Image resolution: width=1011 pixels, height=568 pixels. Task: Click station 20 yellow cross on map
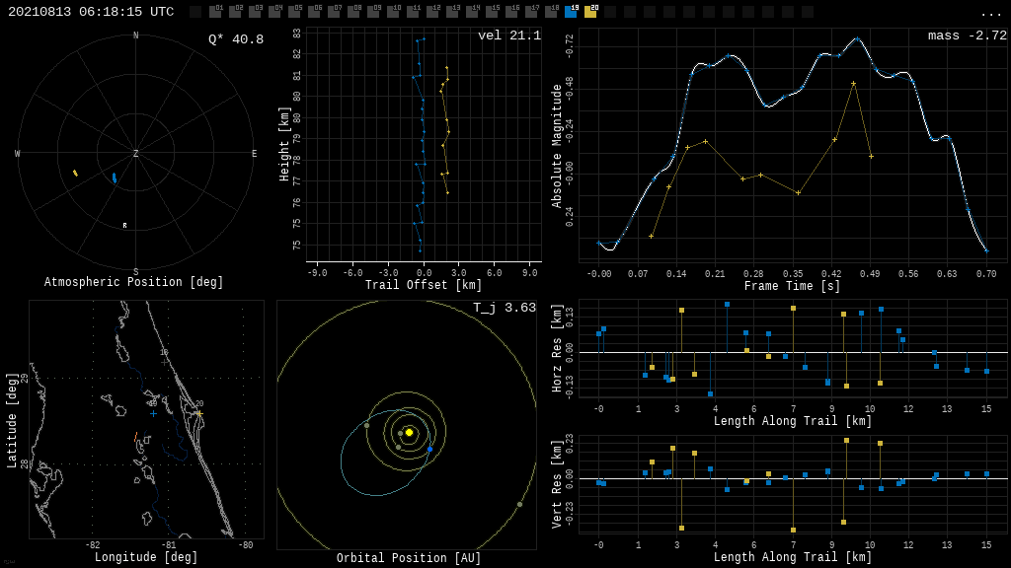(199, 413)
